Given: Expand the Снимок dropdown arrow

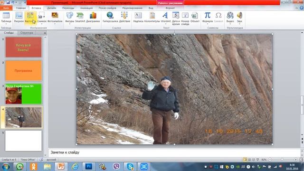Looking at the screenshot, I should (41, 24).
